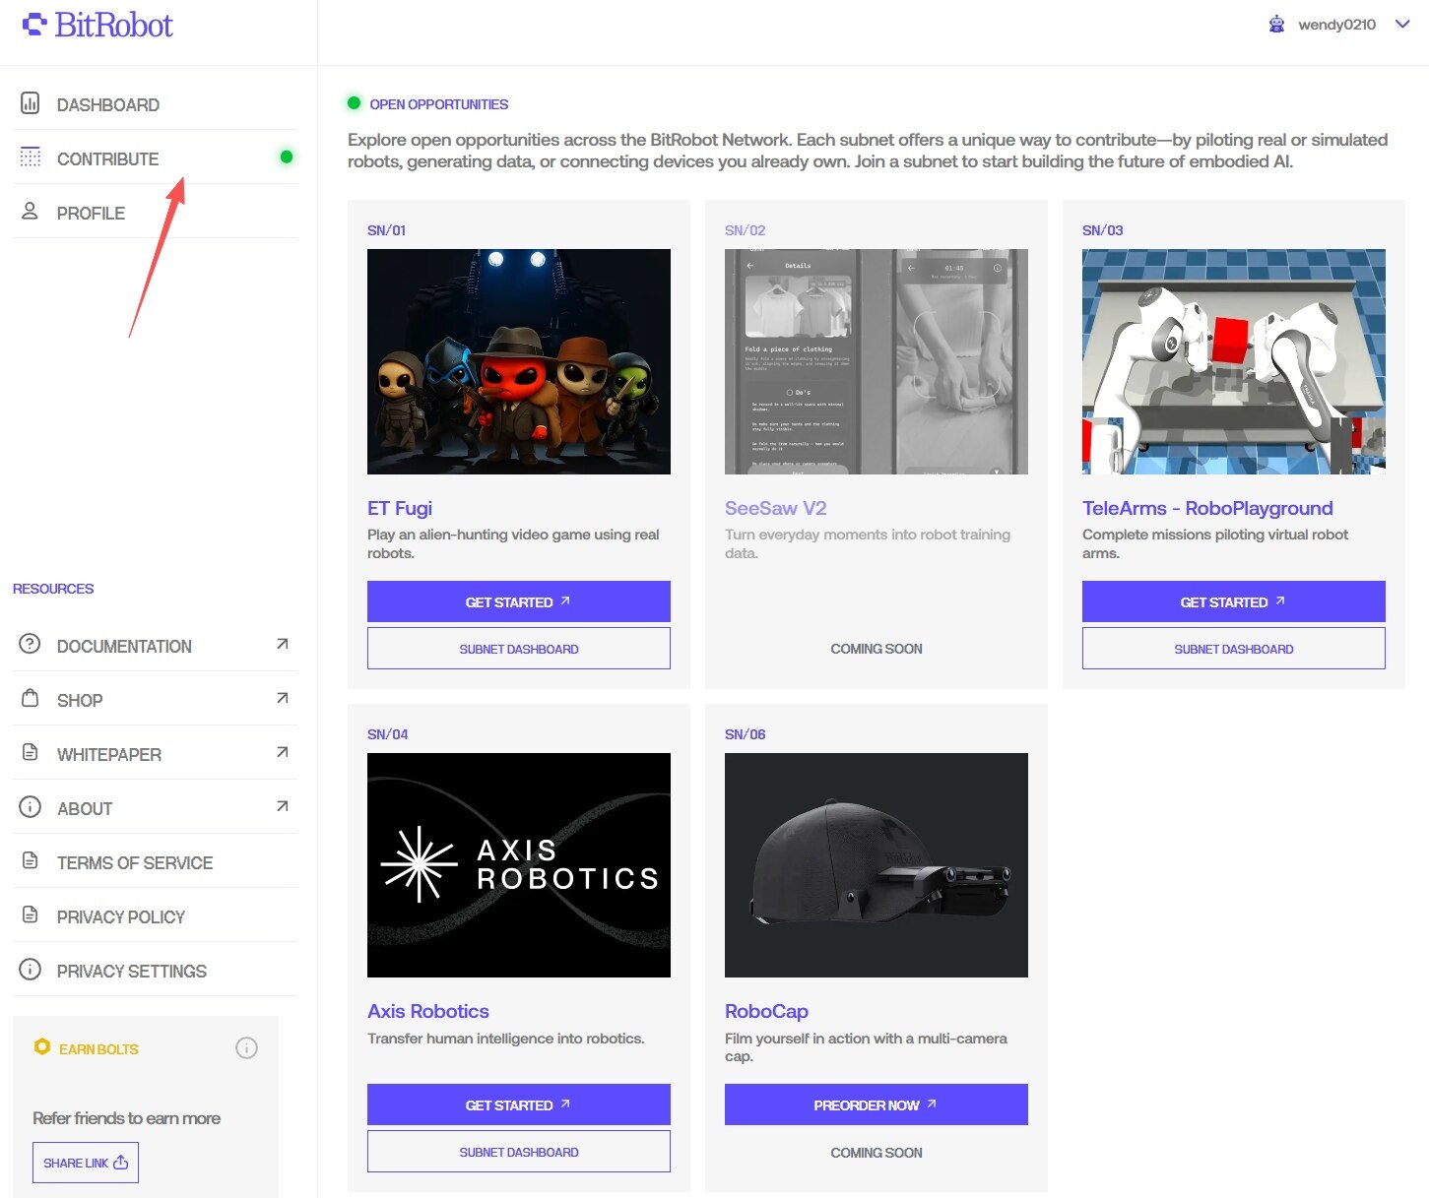
Task: Open Terms of Service
Action: tap(155, 862)
